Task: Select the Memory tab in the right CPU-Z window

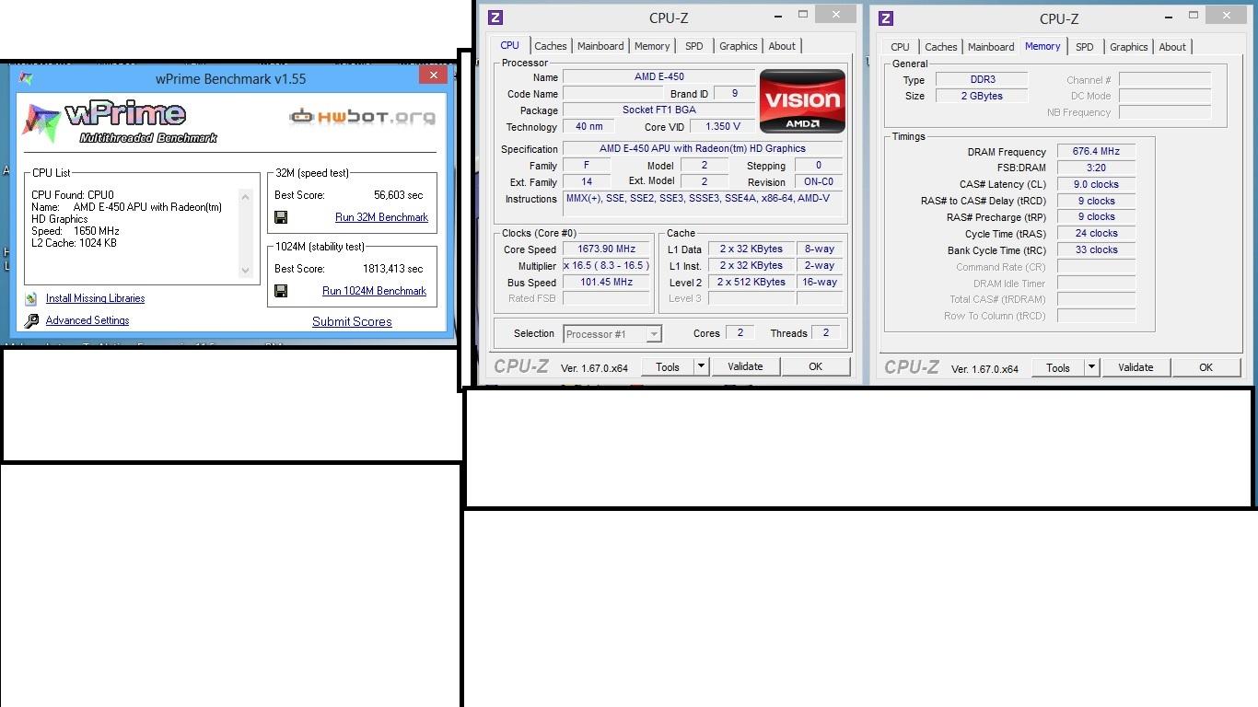Action: click(x=1043, y=46)
